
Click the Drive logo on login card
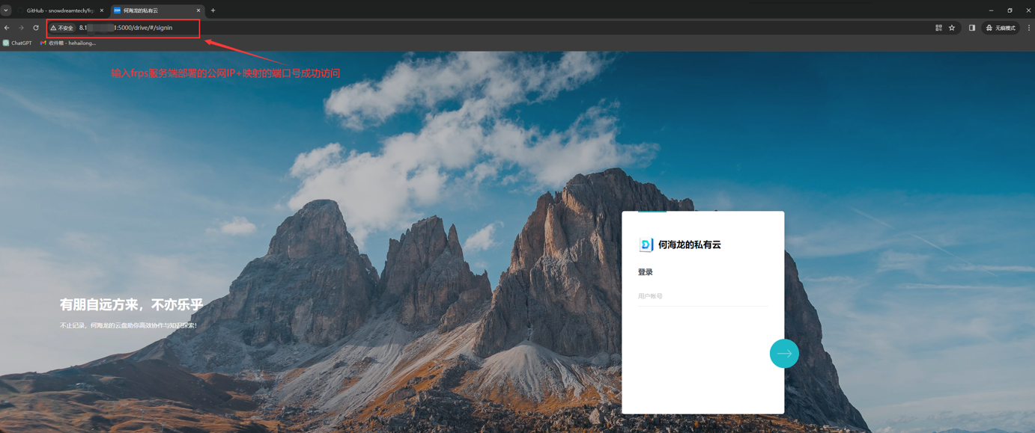point(646,245)
